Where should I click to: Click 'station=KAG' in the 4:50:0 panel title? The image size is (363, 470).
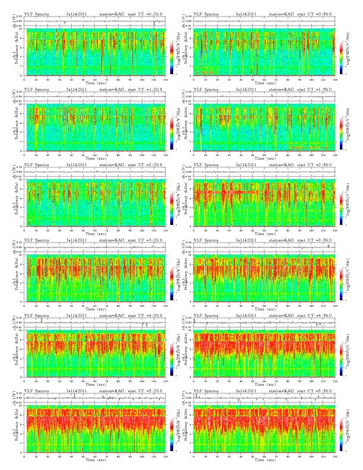click(x=281, y=315)
